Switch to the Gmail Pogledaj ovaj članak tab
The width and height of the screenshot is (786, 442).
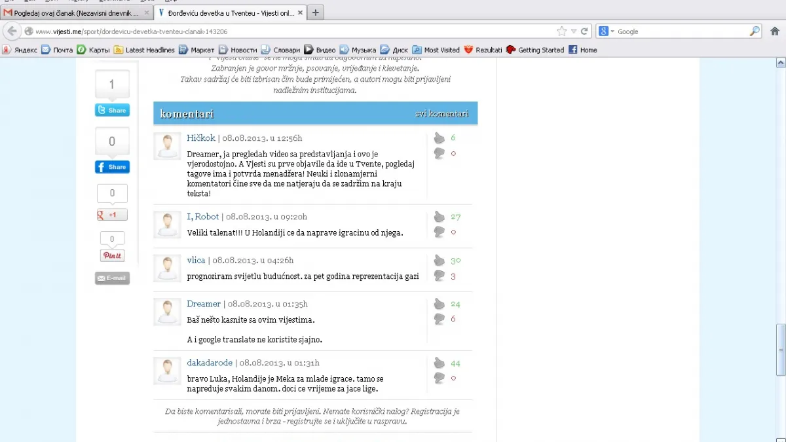click(x=77, y=12)
